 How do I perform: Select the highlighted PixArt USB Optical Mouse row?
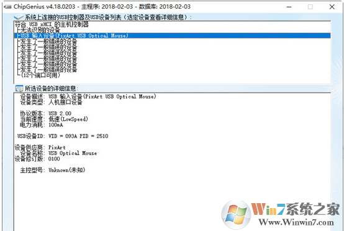point(172,36)
